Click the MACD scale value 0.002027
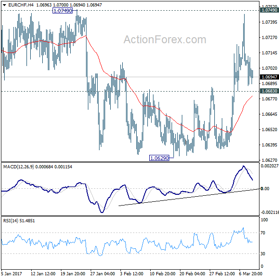 pyautogui.click(x=269, y=166)
